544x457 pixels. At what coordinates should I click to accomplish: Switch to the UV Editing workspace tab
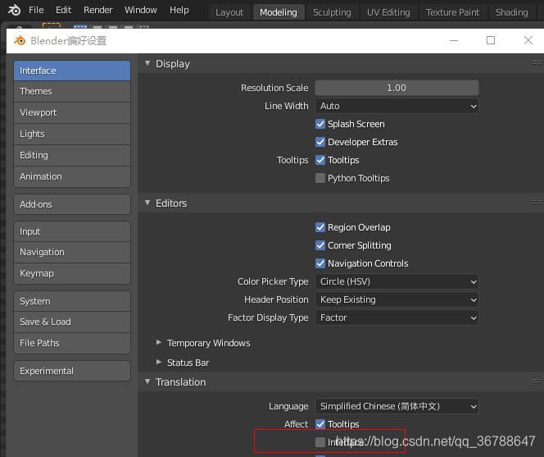click(388, 12)
